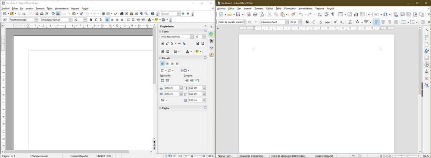Click INSERT mode in OpenOffice status bar
Image resolution: width=431 pixels, height=158 pixels.
click(101, 156)
